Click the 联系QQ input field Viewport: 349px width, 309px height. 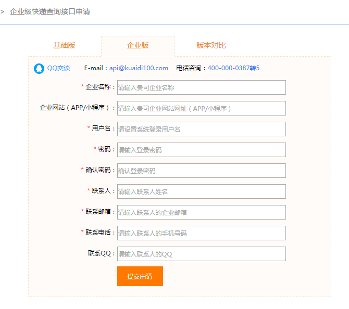click(201, 254)
